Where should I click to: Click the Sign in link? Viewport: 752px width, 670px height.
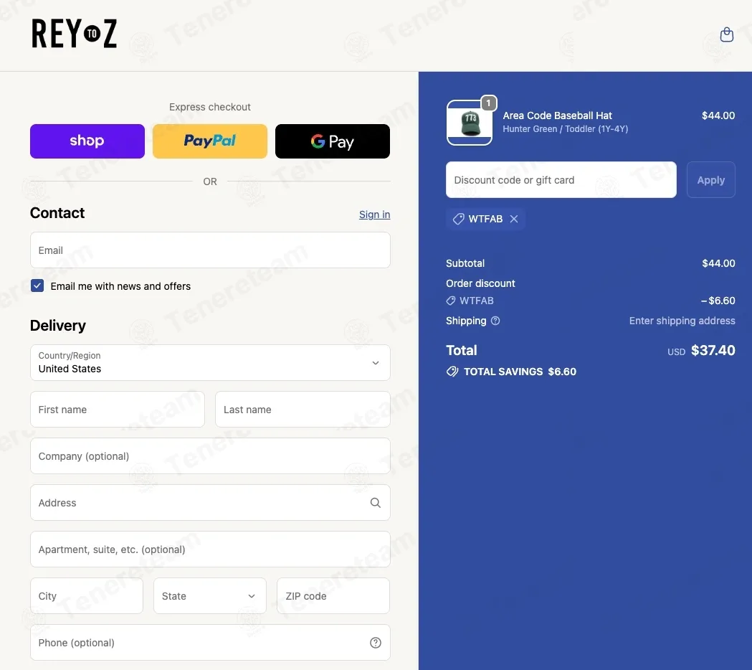pos(374,214)
